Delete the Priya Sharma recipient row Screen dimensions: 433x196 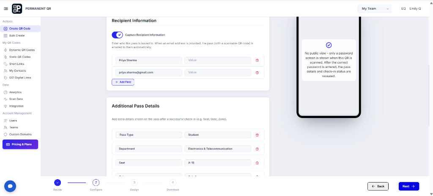pos(257,60)
